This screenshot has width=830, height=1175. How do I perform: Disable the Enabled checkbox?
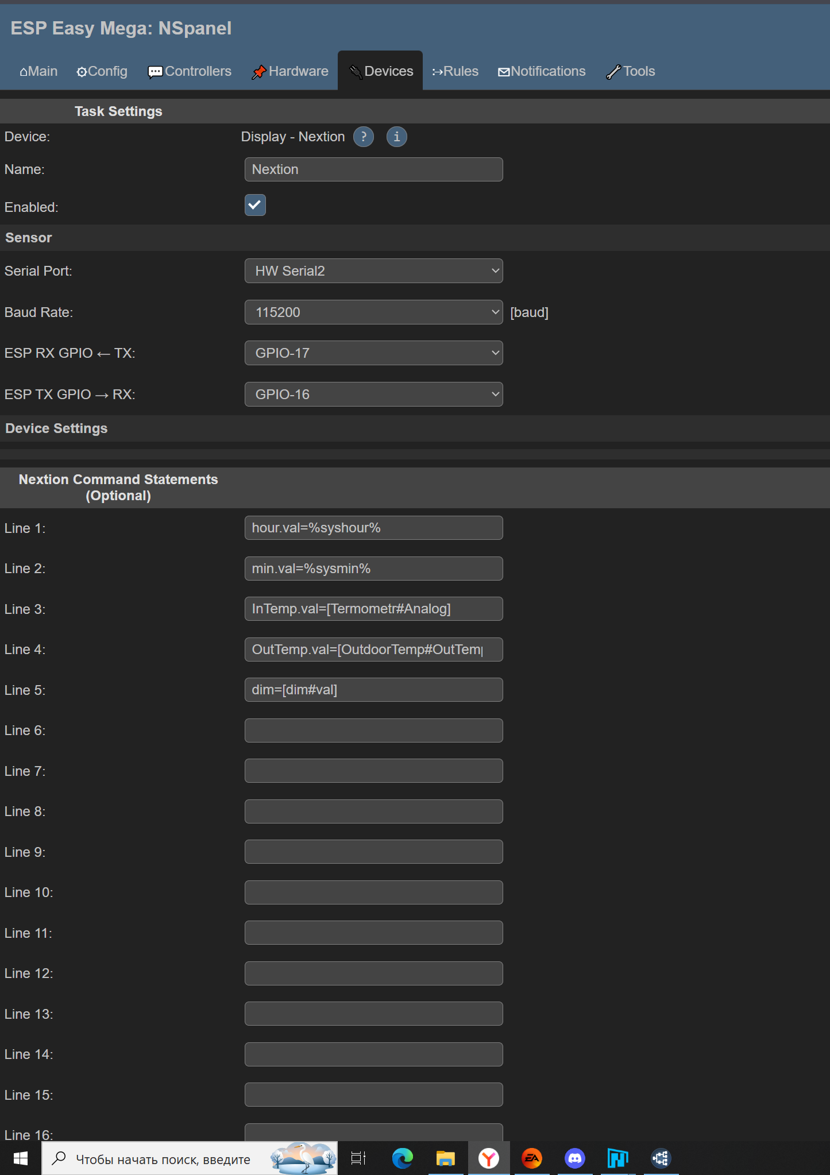[x=255, y=205]
